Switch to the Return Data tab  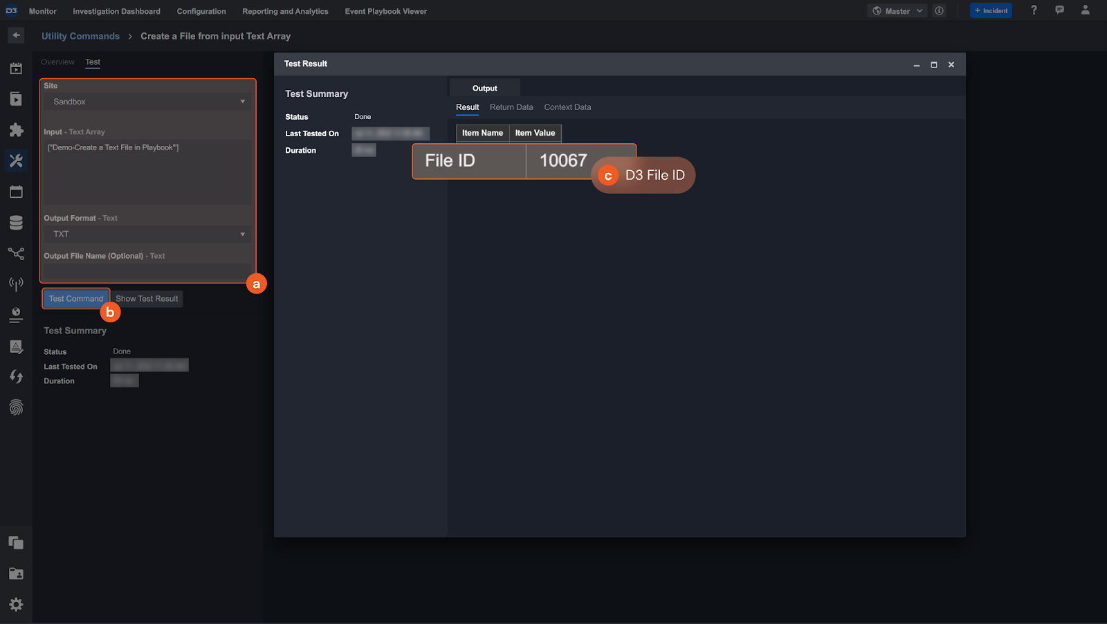511,107
